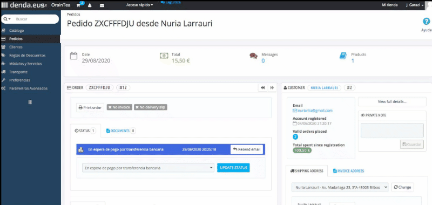Viewport: 432px width, 205px height.
Task: Open the order status select box
Action: tap(148, 168)
